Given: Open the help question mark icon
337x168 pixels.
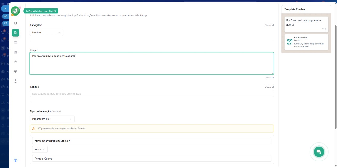Looking at the screenshot, I should [16, 81].
